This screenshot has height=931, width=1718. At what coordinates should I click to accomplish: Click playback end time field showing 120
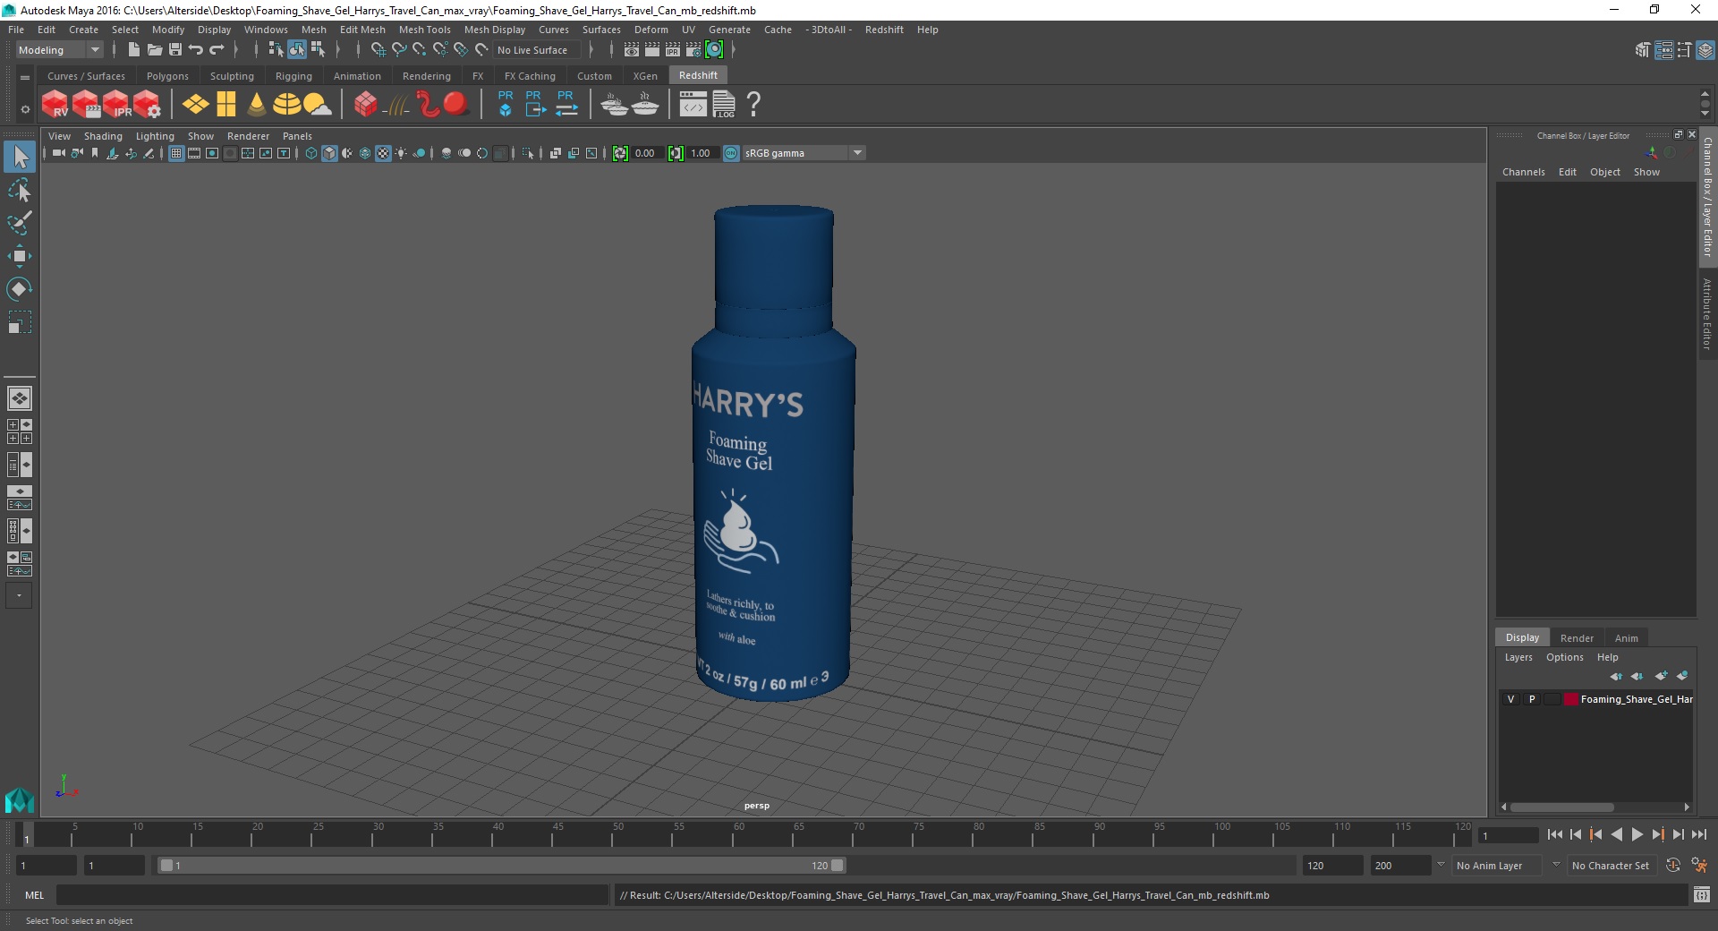1332,866
